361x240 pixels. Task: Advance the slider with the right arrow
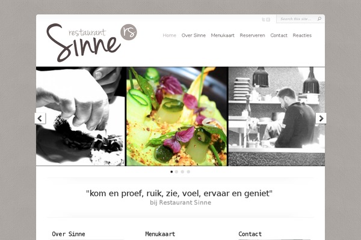pos(321,119)
